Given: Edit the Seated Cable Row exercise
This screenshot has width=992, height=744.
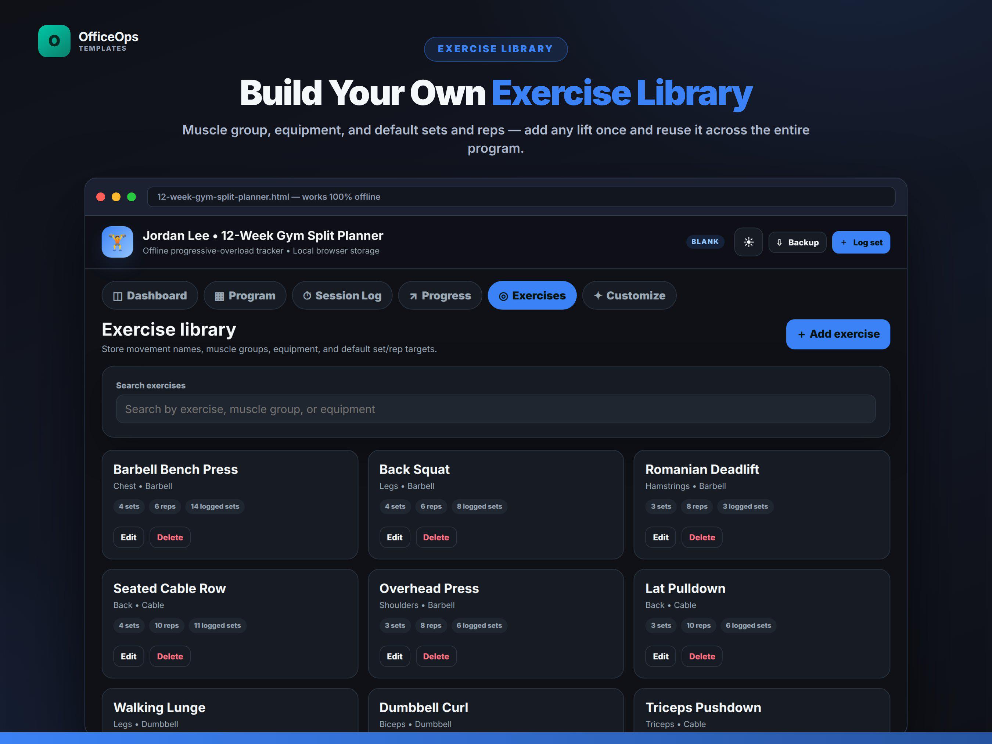Looking at the screenshot, I should click(129, 656).
